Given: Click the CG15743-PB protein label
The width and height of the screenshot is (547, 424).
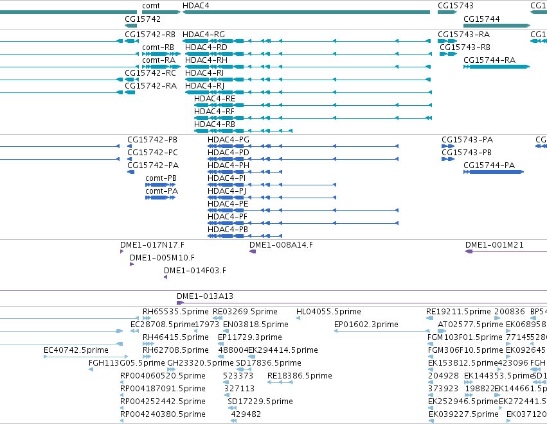Looking at the screenshot, I should coord(467,153).
